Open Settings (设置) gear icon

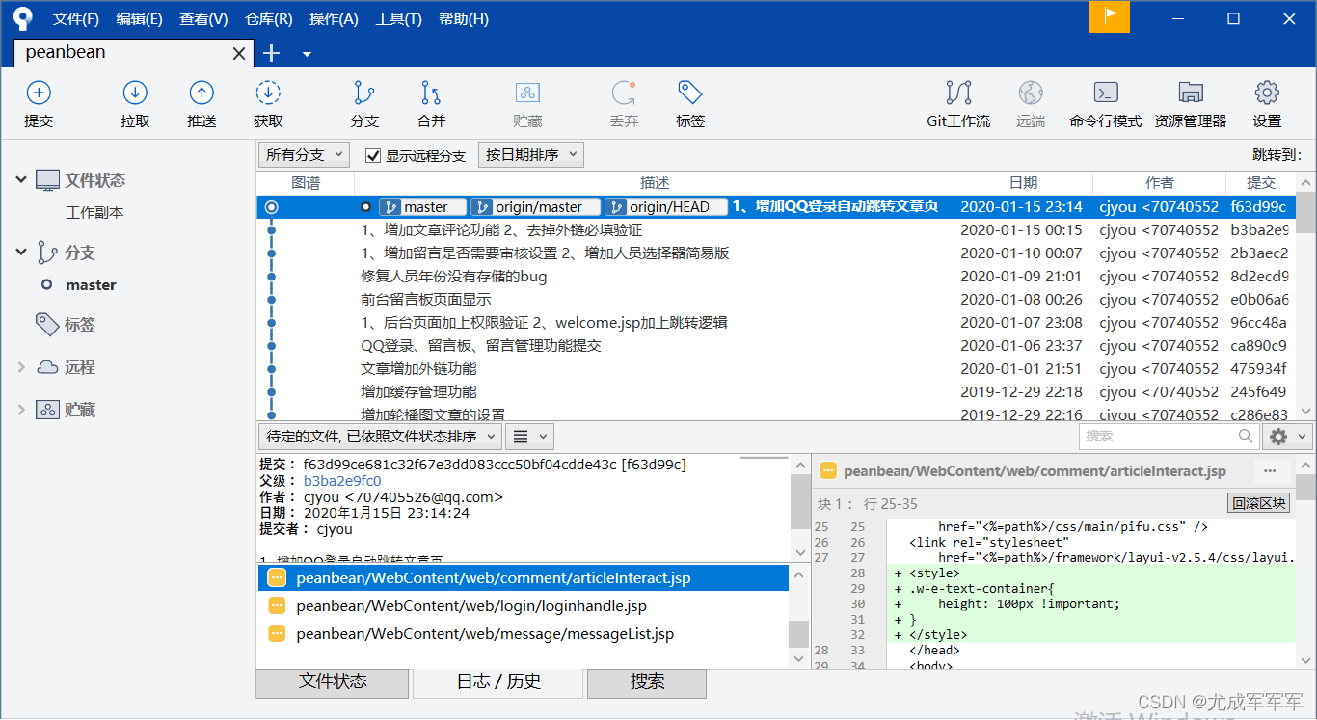coord(1267,93)
